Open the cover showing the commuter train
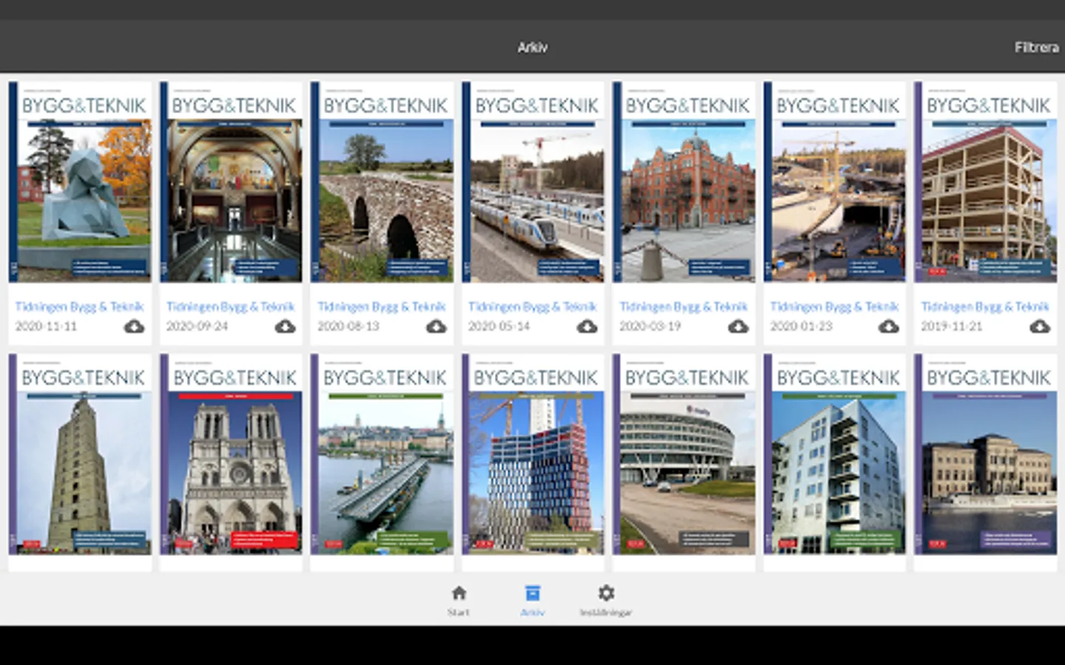 [x=532, y=182]
